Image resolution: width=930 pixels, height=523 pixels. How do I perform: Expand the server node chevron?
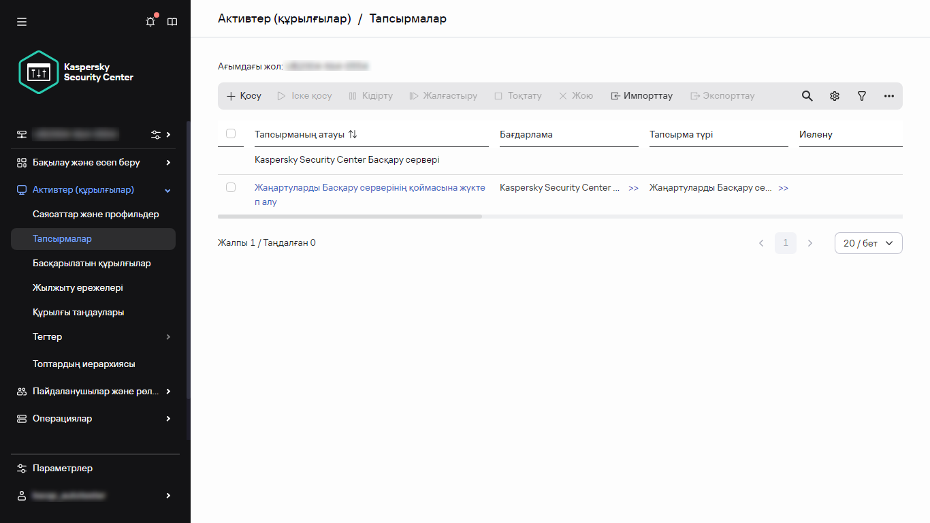pyautogui.click(x=168, y=134)
